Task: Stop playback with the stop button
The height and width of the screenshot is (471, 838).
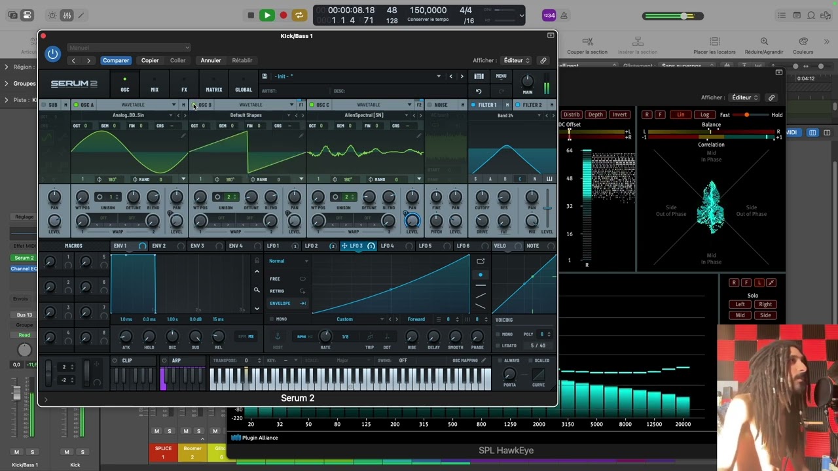Action: (251, 15)
